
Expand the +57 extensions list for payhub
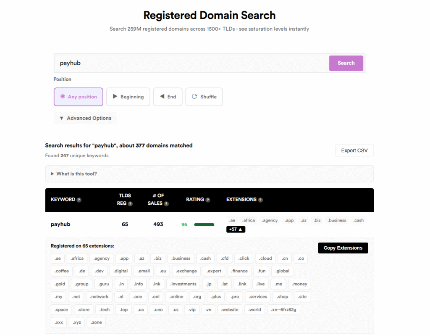tap(236, 229)
